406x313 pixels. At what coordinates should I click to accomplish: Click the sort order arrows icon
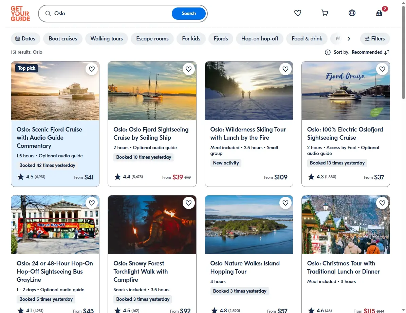[x=387, y=52]
